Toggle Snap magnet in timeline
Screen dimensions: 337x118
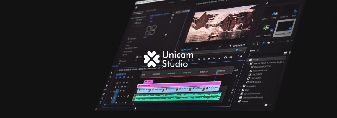pyautogui.click(x=120, y=78)
